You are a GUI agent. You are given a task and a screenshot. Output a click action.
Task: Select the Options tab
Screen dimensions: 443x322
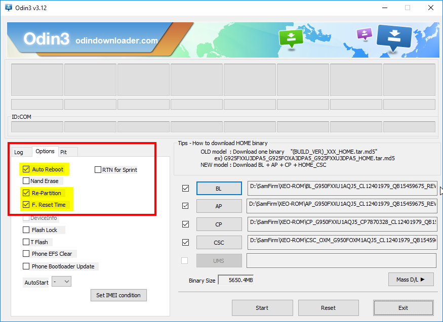tap(45, 151)
